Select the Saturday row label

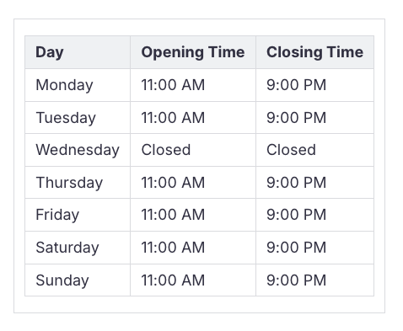tap(67, 248)
